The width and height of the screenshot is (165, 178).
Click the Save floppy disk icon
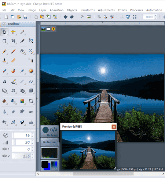25,17
